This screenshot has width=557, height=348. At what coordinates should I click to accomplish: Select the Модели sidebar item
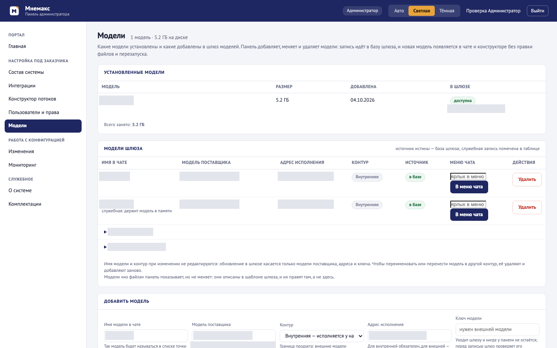pyautogui.click(x=43, y=126)
